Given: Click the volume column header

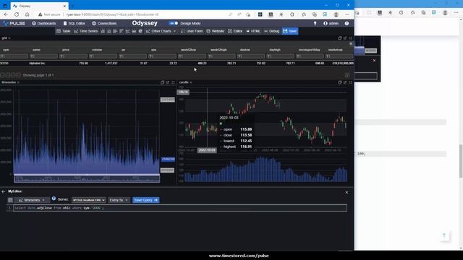Looking at the screenshot, I should point(97,50).
